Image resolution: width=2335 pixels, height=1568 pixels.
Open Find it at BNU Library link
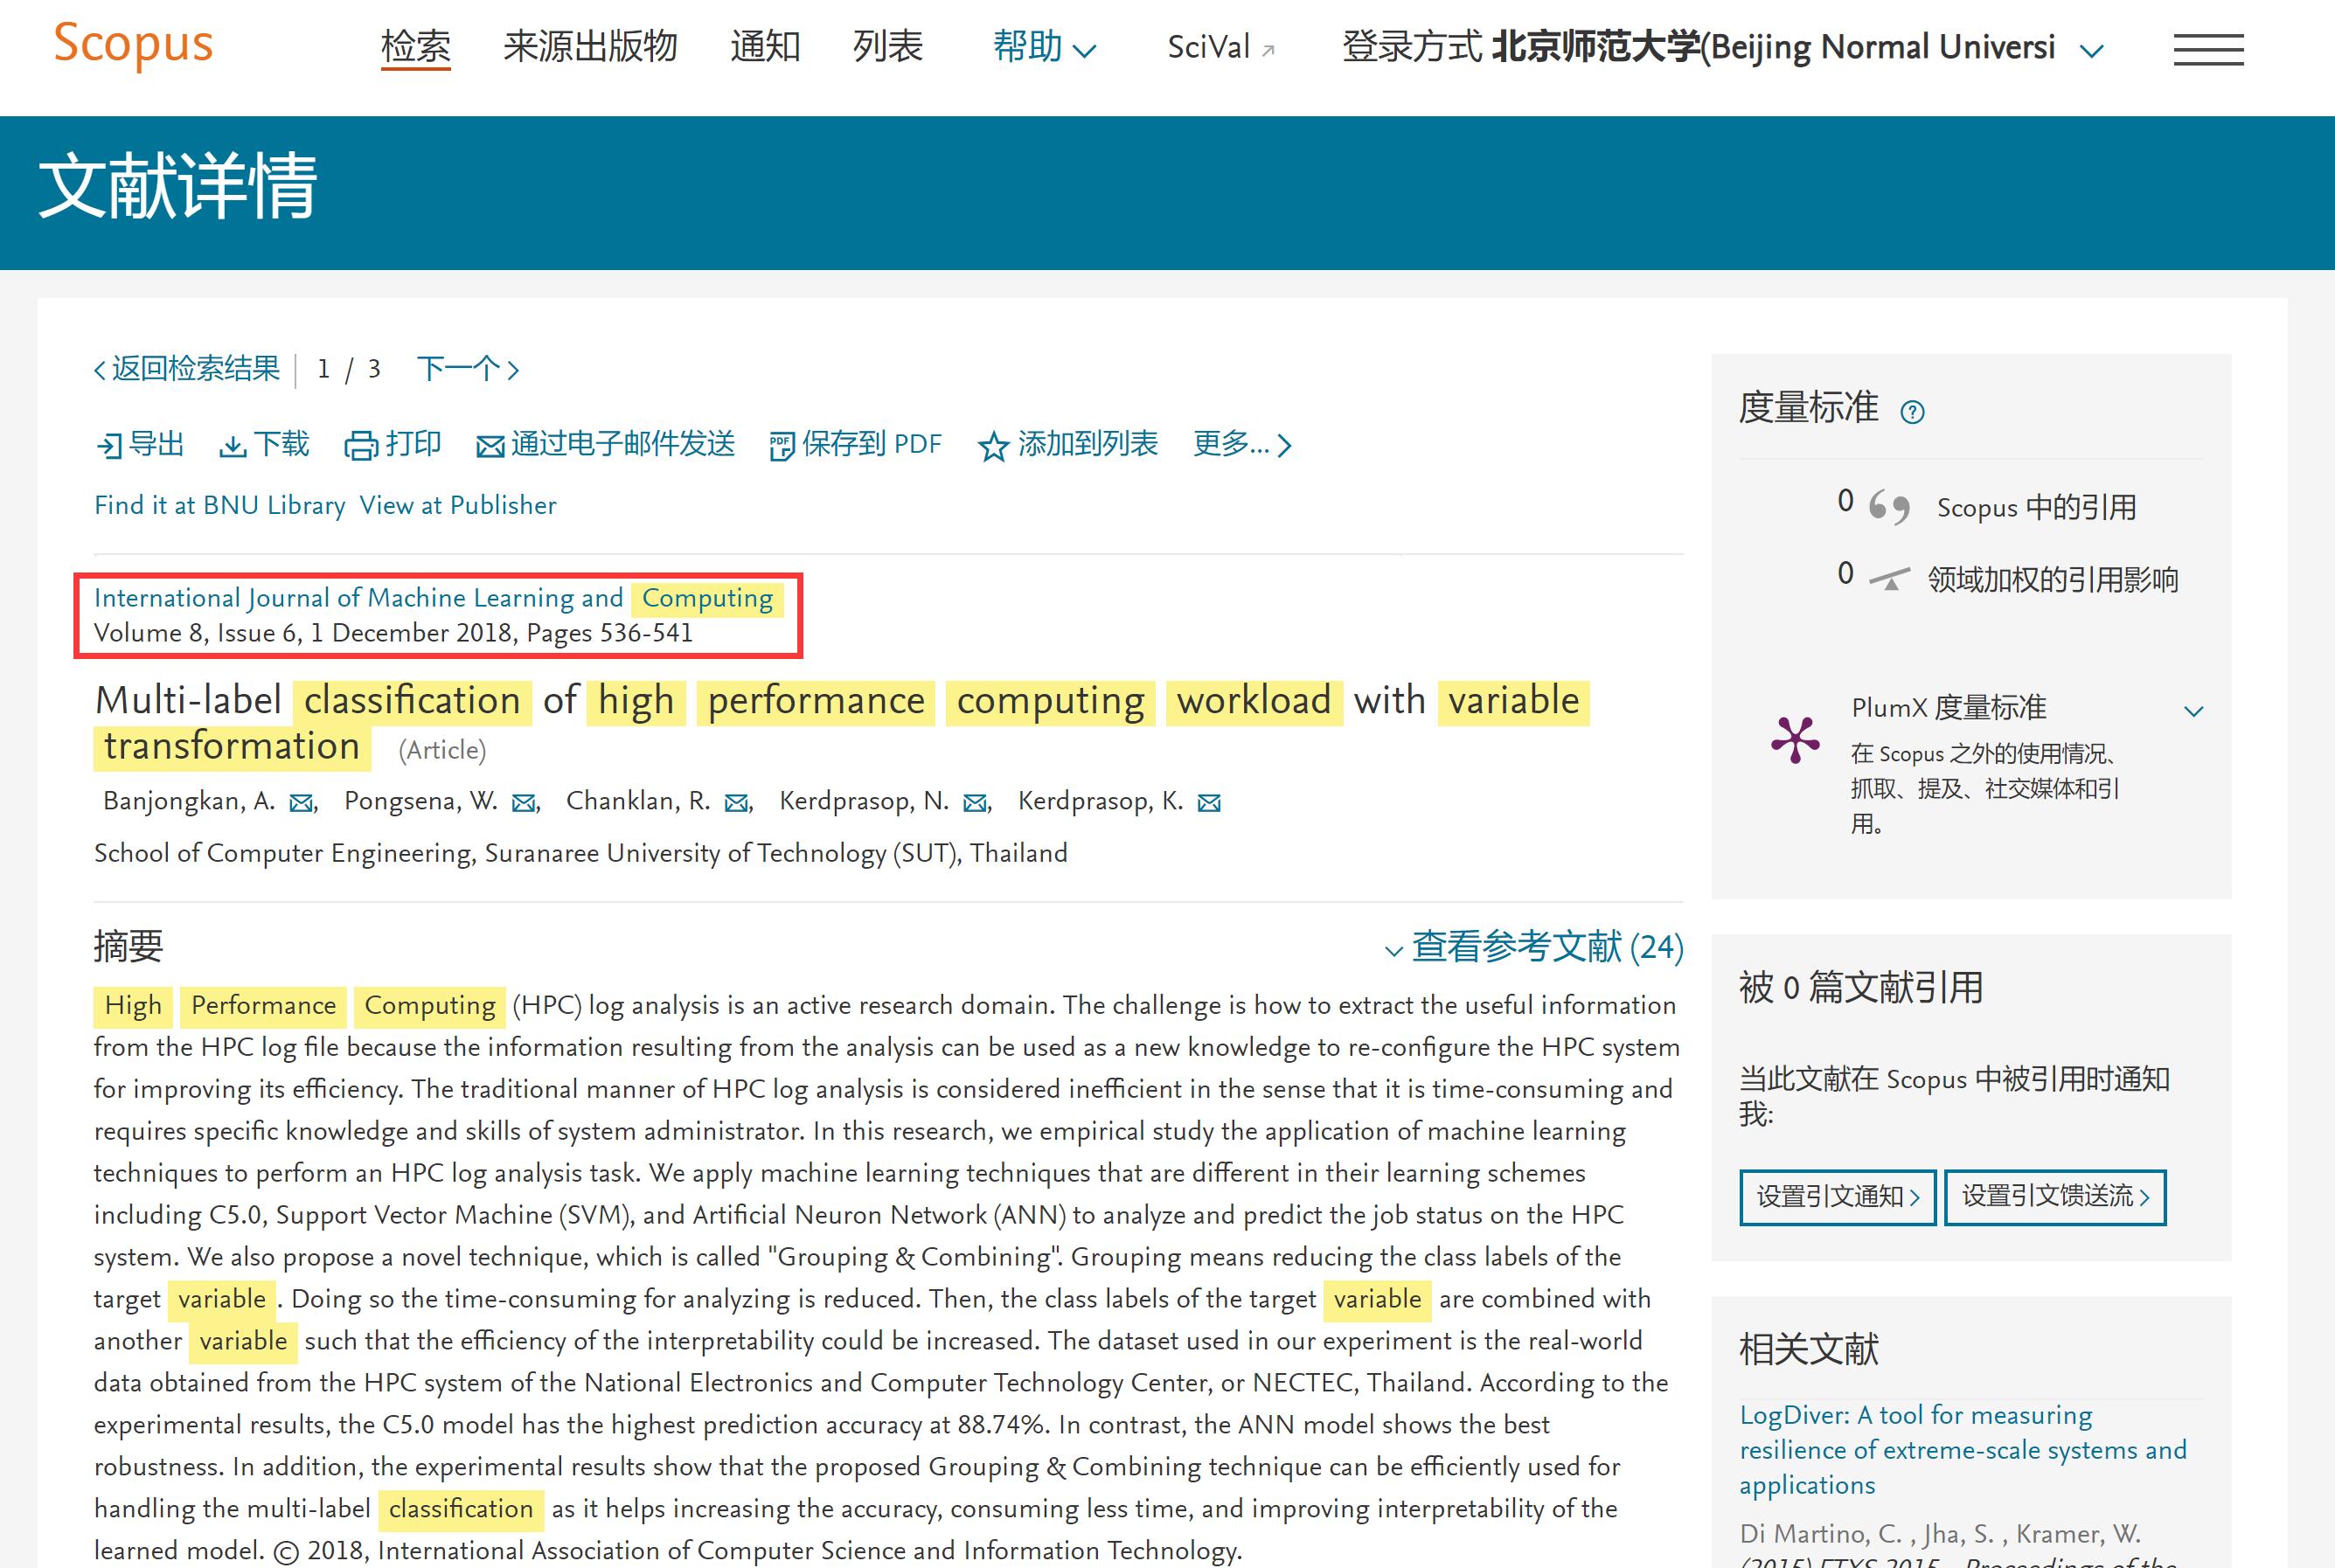click(219, 505)
